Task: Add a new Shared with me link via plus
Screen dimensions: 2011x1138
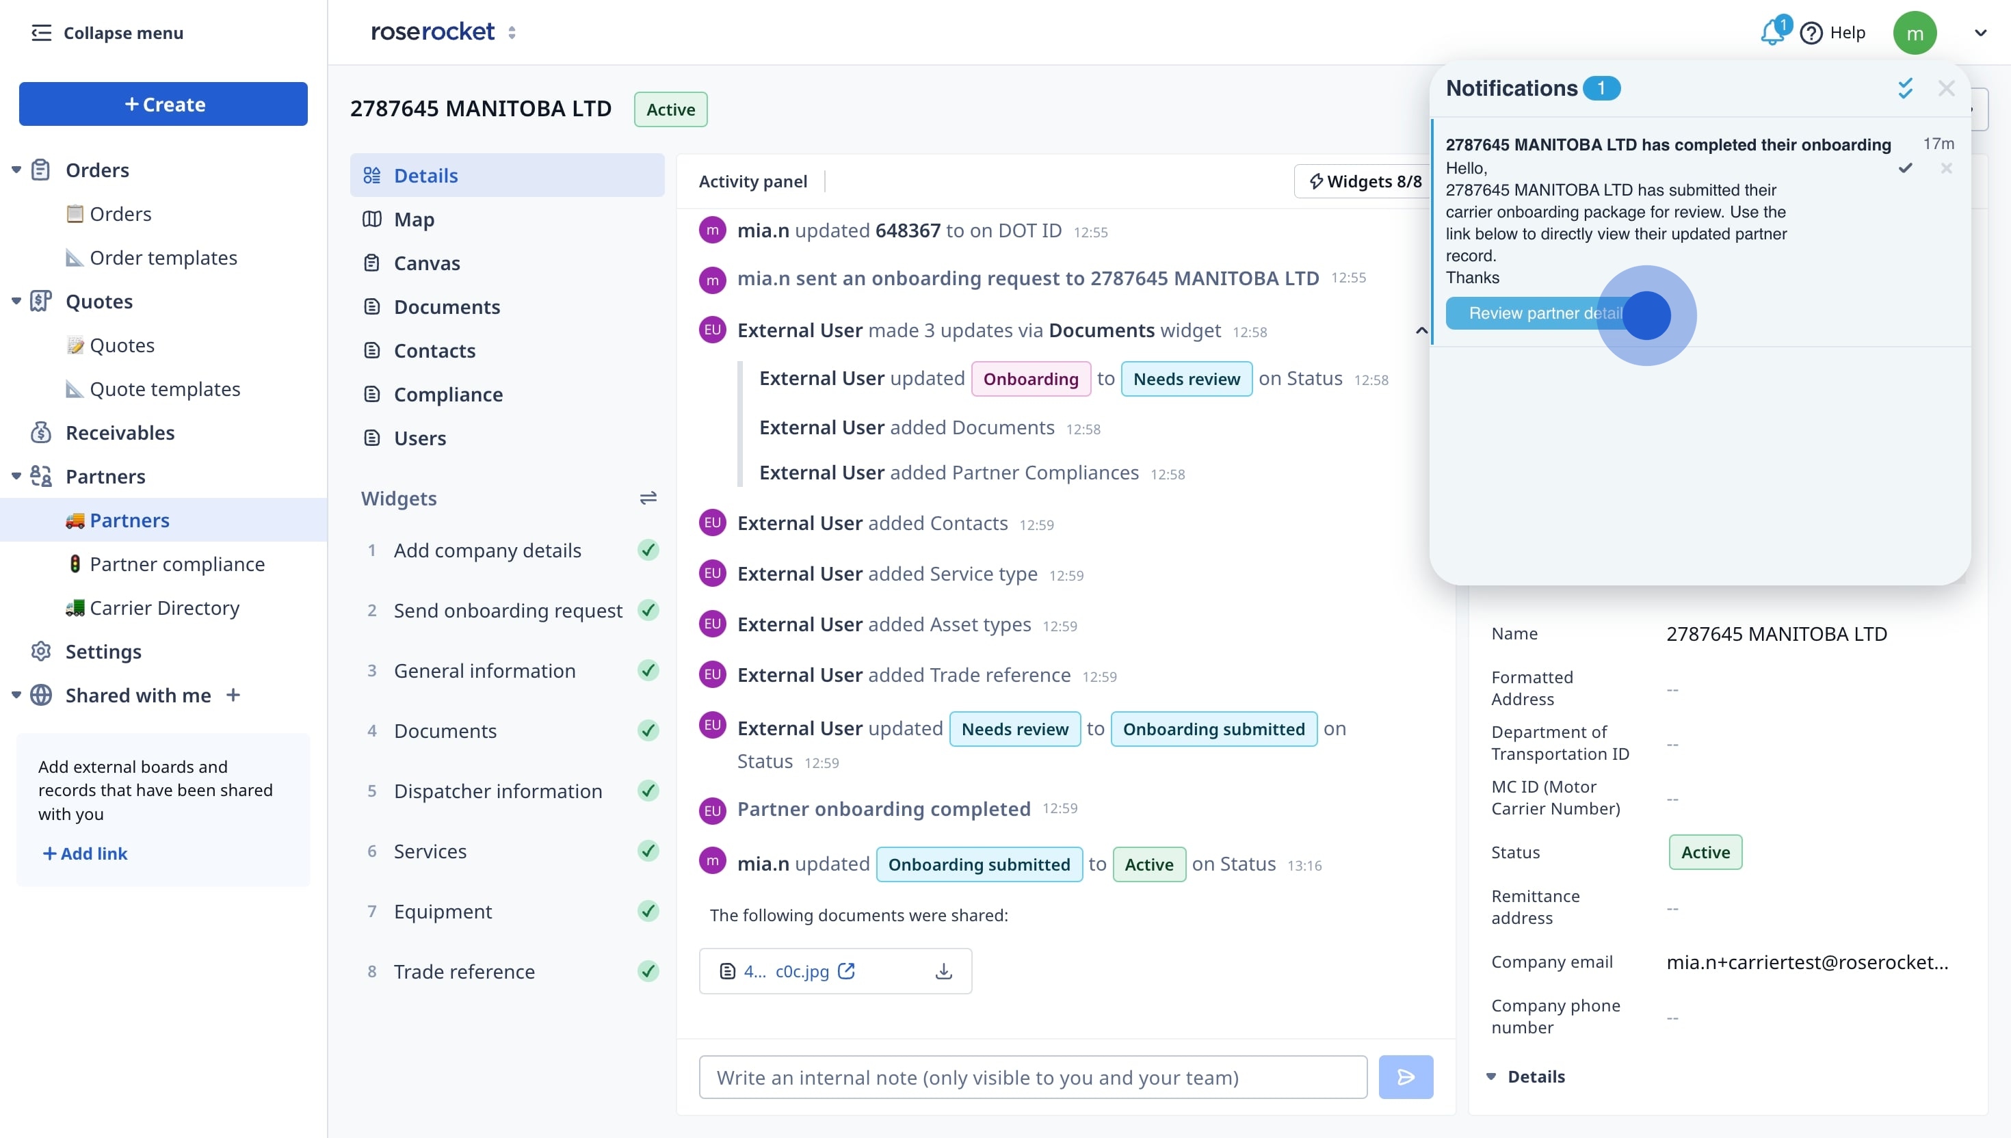Action: [233, 695]
